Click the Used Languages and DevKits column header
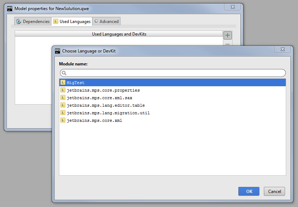The width and height of the screenshot is (298, 207). [x=119, y=34]
